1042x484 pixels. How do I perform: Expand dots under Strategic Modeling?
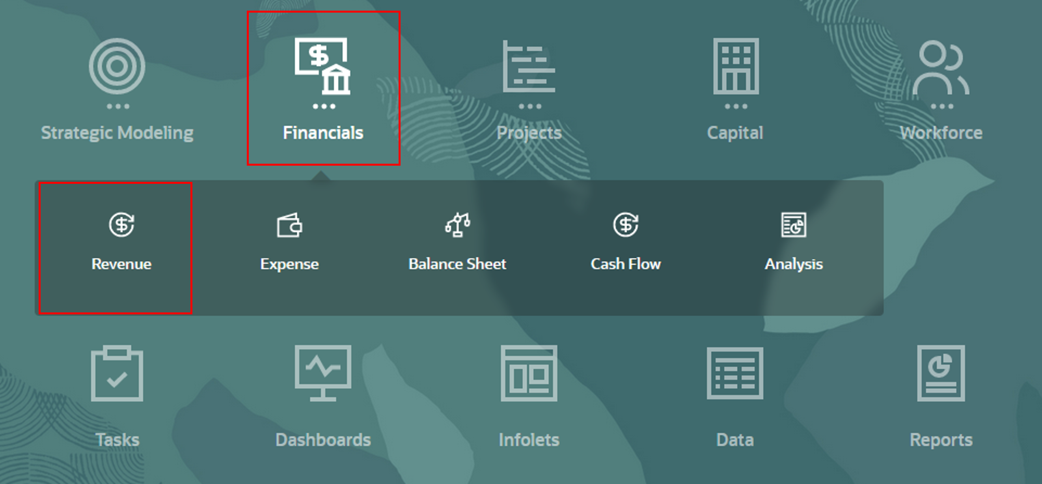click(x=118, y=107)
